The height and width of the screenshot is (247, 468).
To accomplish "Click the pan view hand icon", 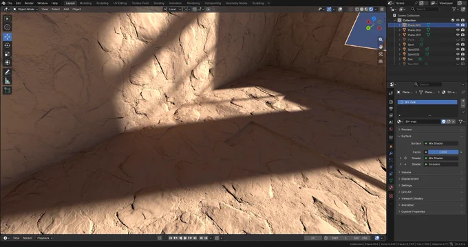I will pyautogui.click(x=381, y=47).
